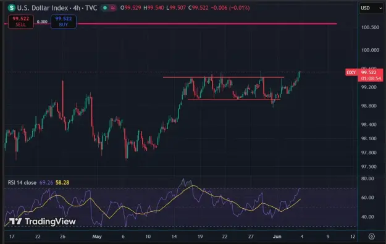The image size is (386, 244).
Task: Select the lower red range support line
Action: (234, 99)
